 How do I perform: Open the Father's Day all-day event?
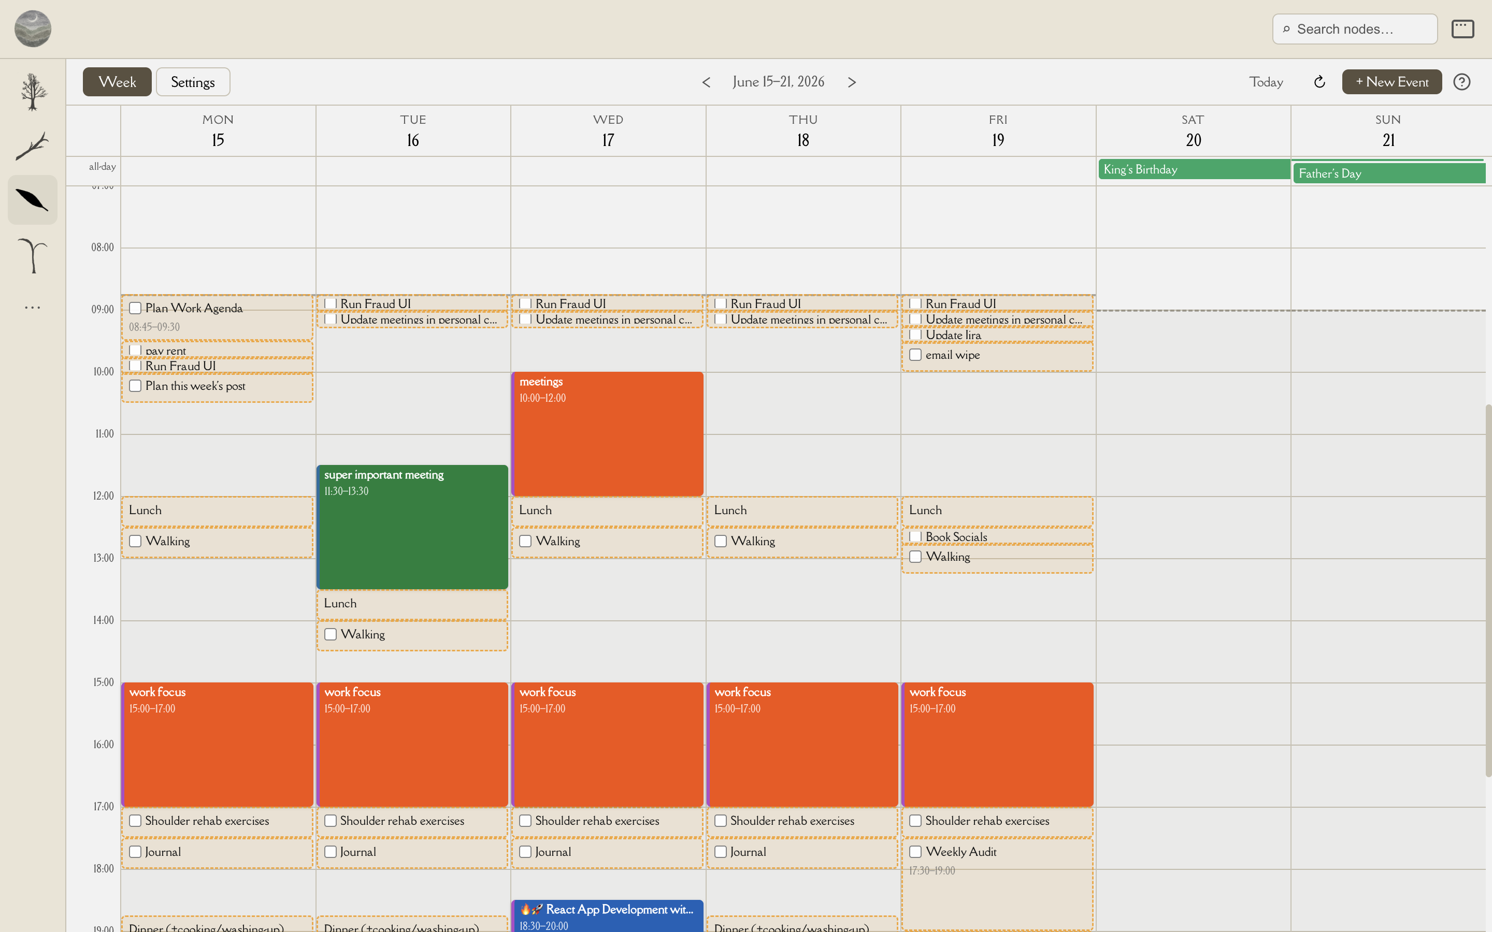tap(1389, 173)
